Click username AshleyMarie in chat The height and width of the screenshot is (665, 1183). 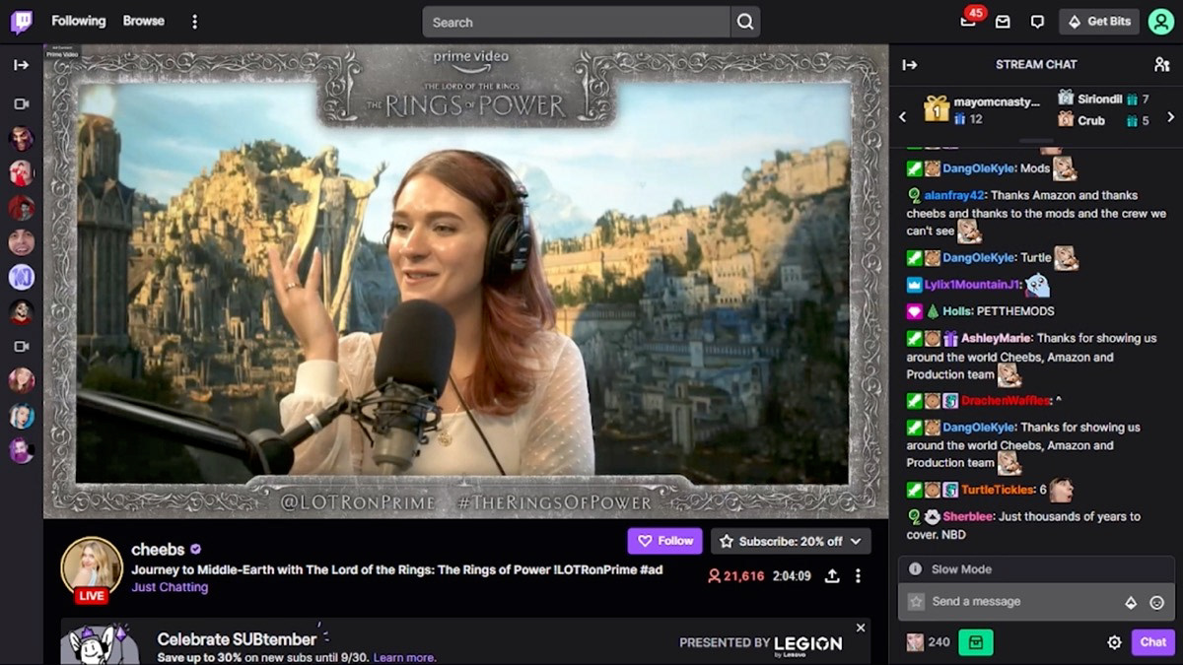click(996, 338)
